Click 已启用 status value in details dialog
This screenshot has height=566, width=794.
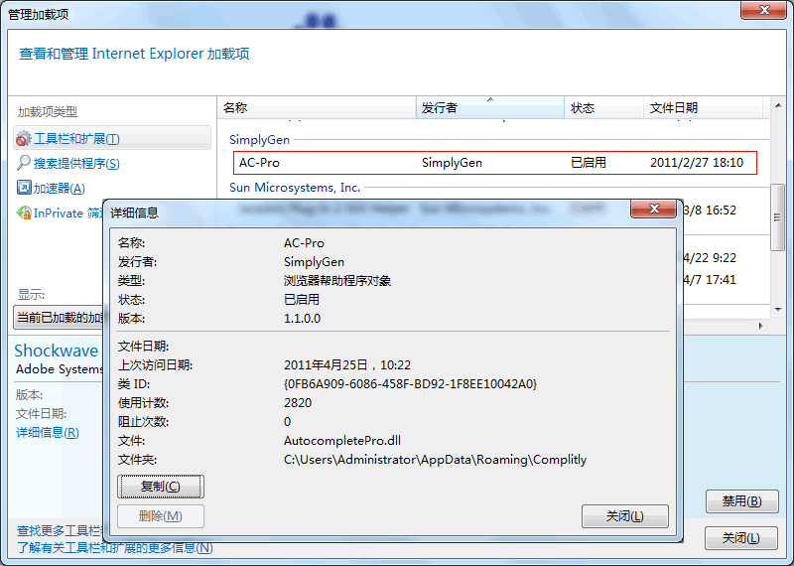point(302,300)
